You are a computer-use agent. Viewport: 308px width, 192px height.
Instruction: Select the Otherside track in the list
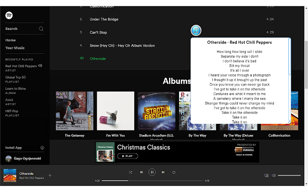[98, 59]
